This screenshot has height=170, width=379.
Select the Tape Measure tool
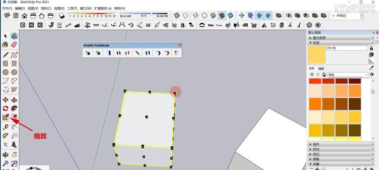(x=6, y=127)
